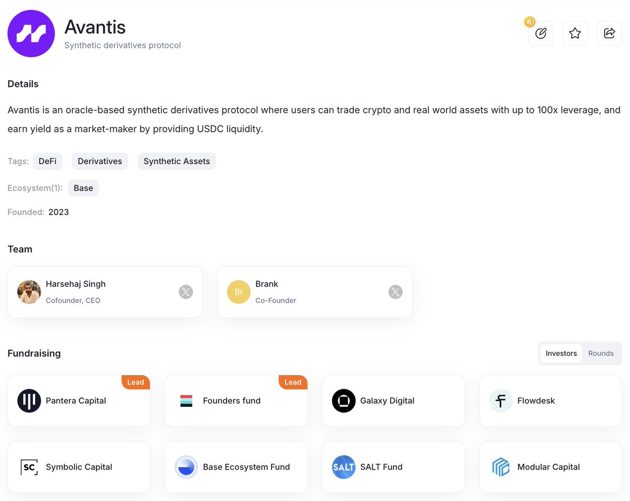Click the Lead badge on Pantera Capital

tap(135, 382)
